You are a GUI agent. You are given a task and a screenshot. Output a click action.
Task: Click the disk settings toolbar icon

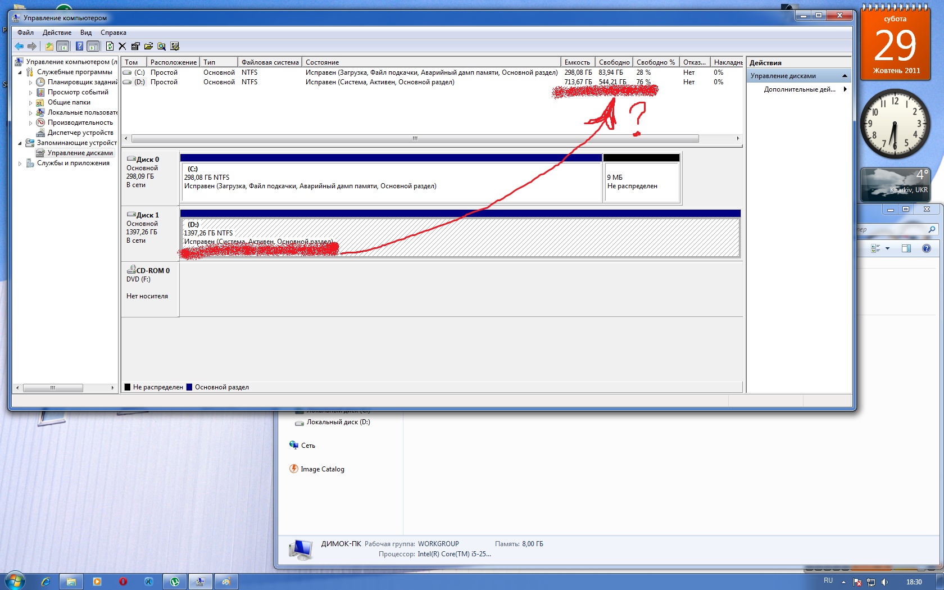[175, 46]
